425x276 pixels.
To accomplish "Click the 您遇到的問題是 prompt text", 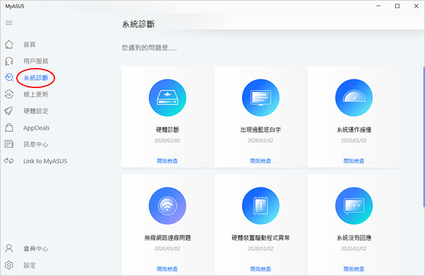I will (149, 48).
